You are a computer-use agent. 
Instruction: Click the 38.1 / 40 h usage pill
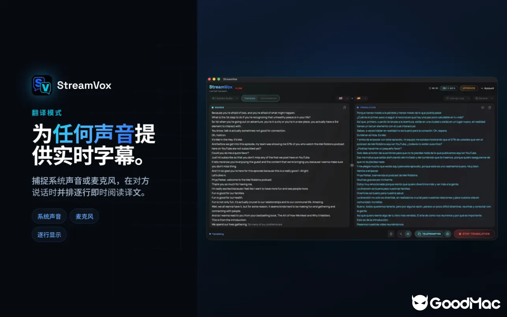tap(449, 88)
